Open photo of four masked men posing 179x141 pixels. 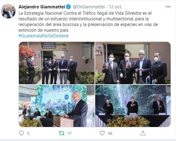133,63
